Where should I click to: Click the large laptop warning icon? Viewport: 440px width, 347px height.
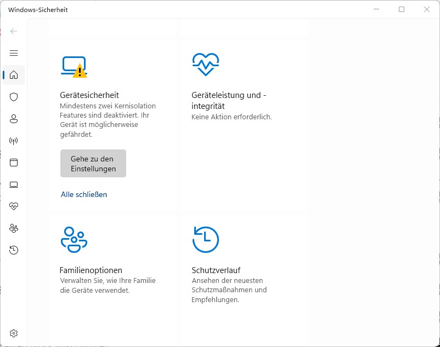coord(74,67)
